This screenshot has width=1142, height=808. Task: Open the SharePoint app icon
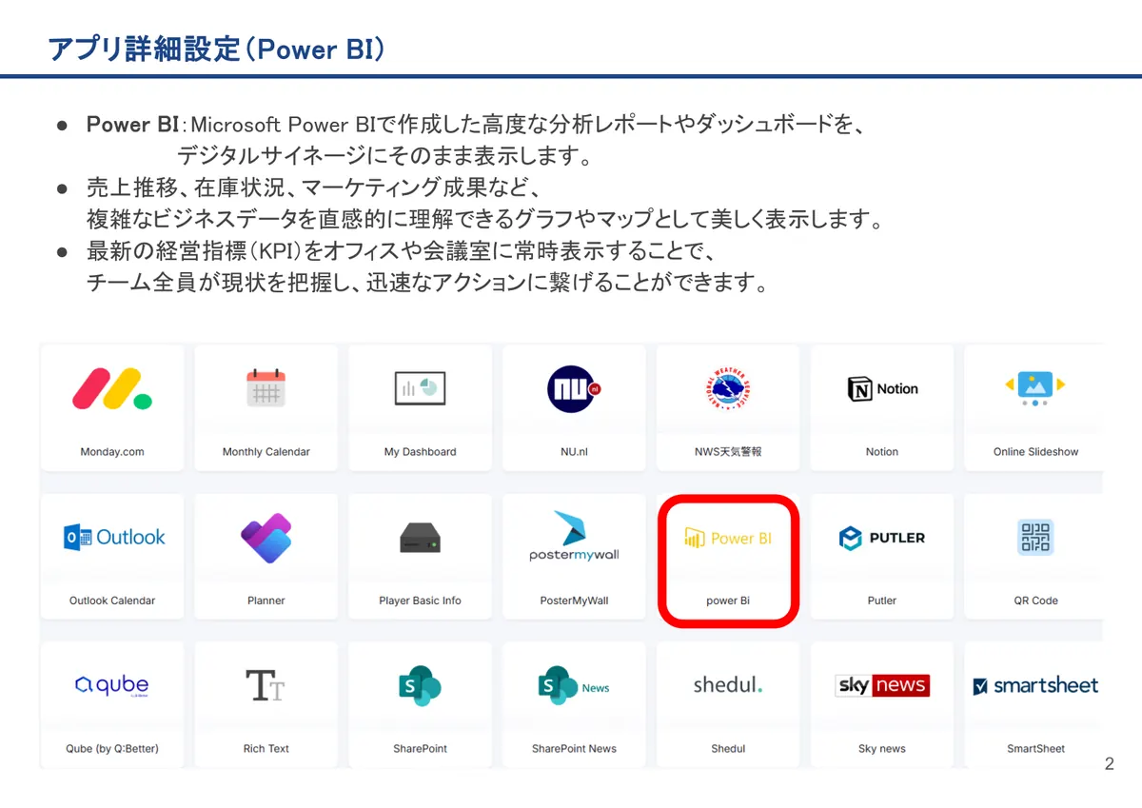tap(420, 686)
